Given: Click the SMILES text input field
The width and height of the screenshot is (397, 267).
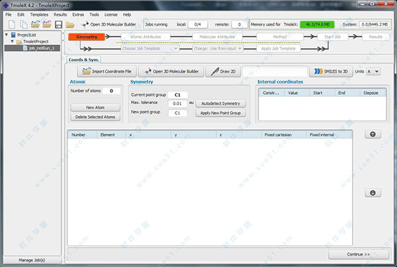Looking at the screenshot, I should [275, 72].
